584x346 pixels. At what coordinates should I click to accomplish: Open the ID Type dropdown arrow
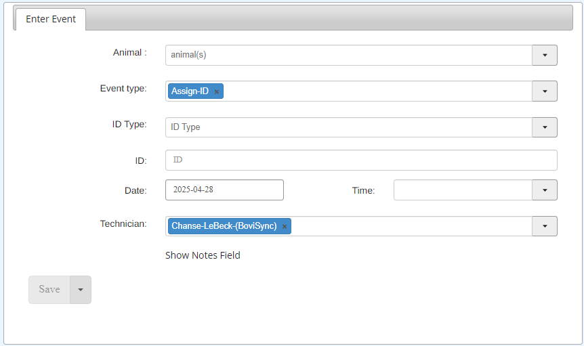(545, 127)
